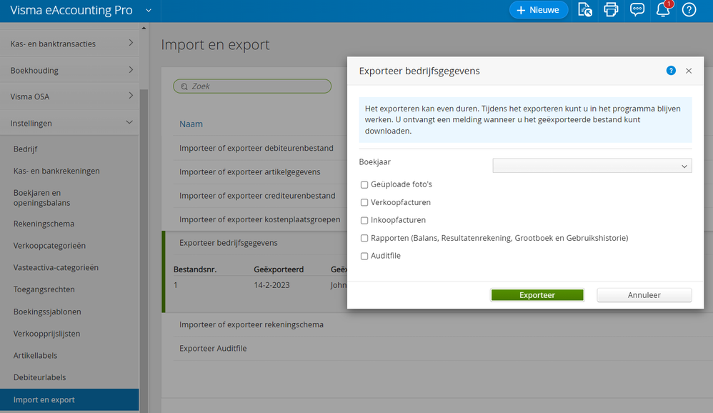Open the notifications bell
Image resolution: width=713 pixels, height=413 pixels.
pyautogui.click(x=662, y=10)
